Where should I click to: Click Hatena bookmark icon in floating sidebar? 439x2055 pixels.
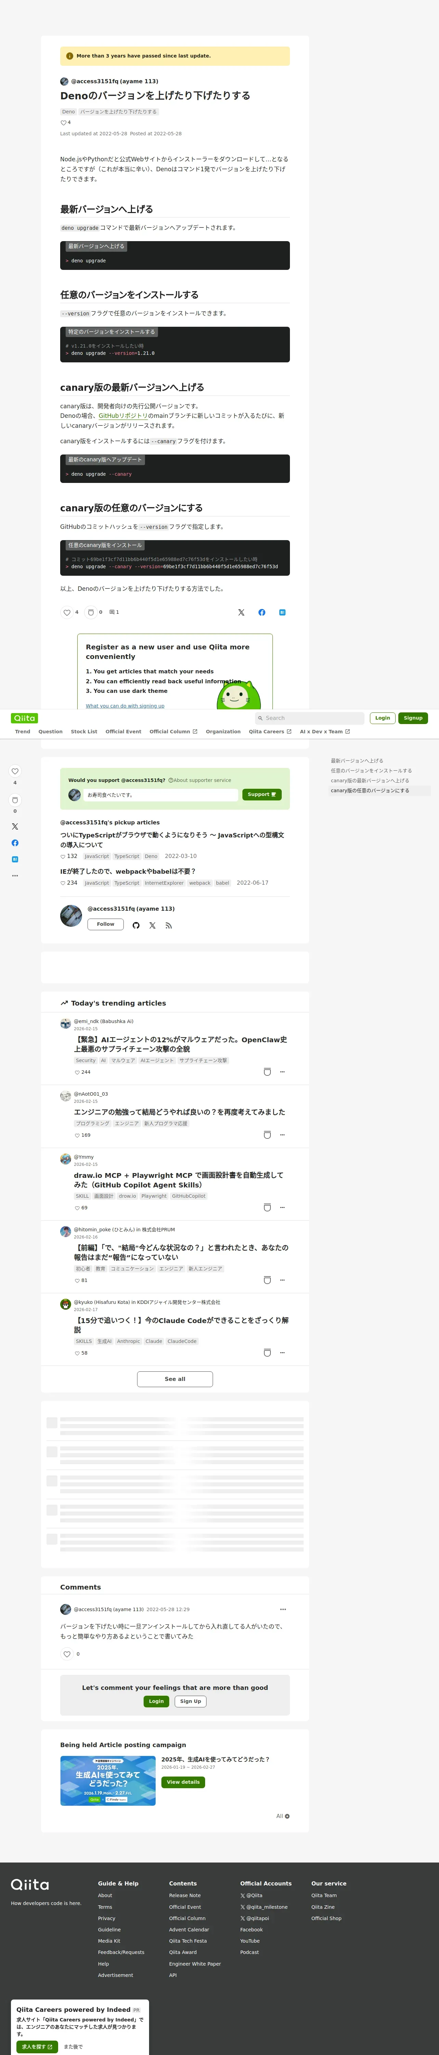(x=14, y=859)
